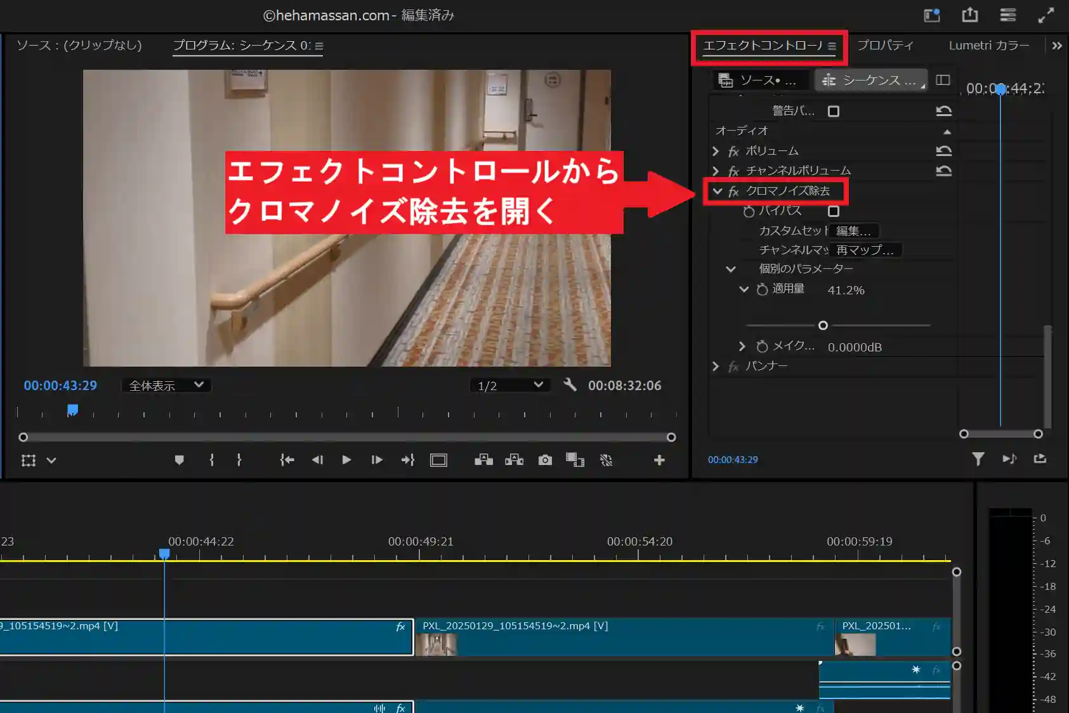The width and height of the screenshot is (1069, 713).
Task: Go to Out point
Action: tap(407, 460)
